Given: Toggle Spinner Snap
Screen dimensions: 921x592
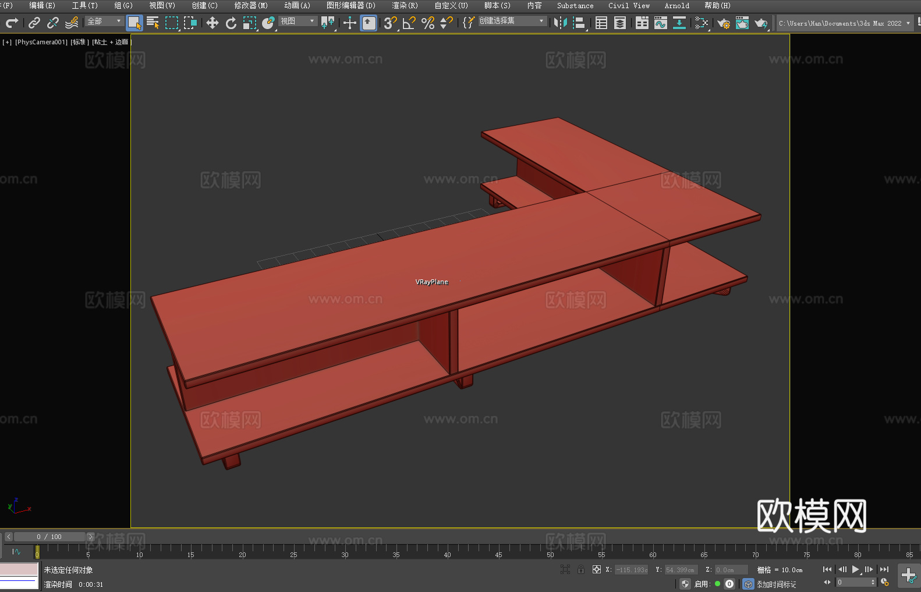Looking at the screenshot, I should click(447, 23).
